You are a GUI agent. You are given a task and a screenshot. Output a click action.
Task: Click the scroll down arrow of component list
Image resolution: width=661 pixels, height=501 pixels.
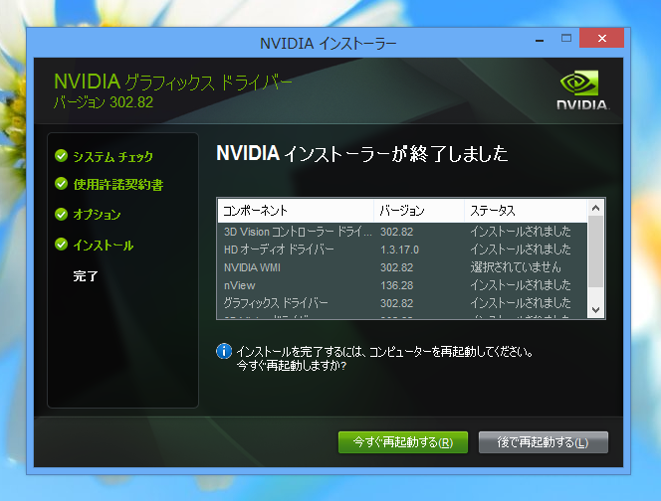click(x=595, y=310)
